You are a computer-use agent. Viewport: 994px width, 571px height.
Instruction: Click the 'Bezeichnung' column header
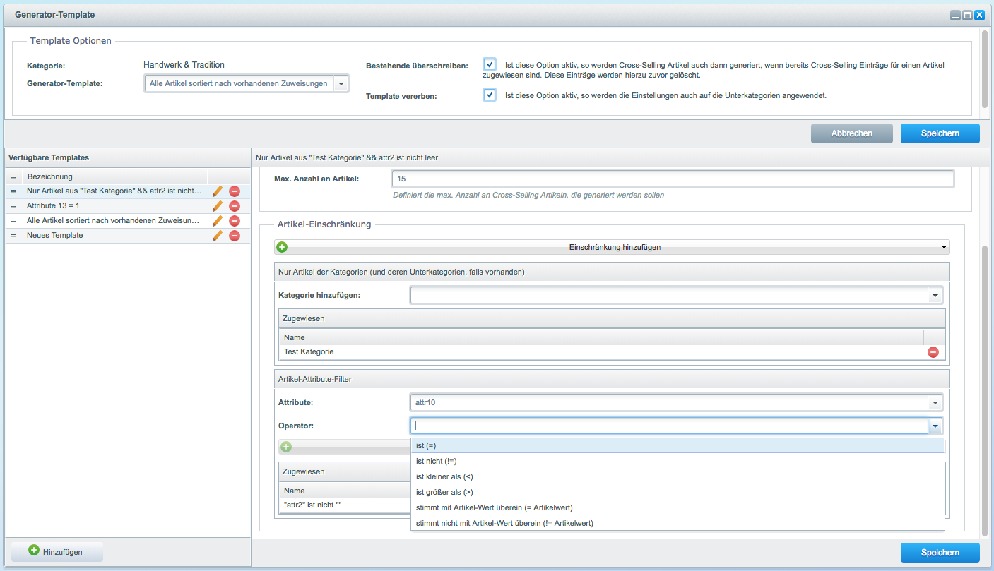click(115, 176)
